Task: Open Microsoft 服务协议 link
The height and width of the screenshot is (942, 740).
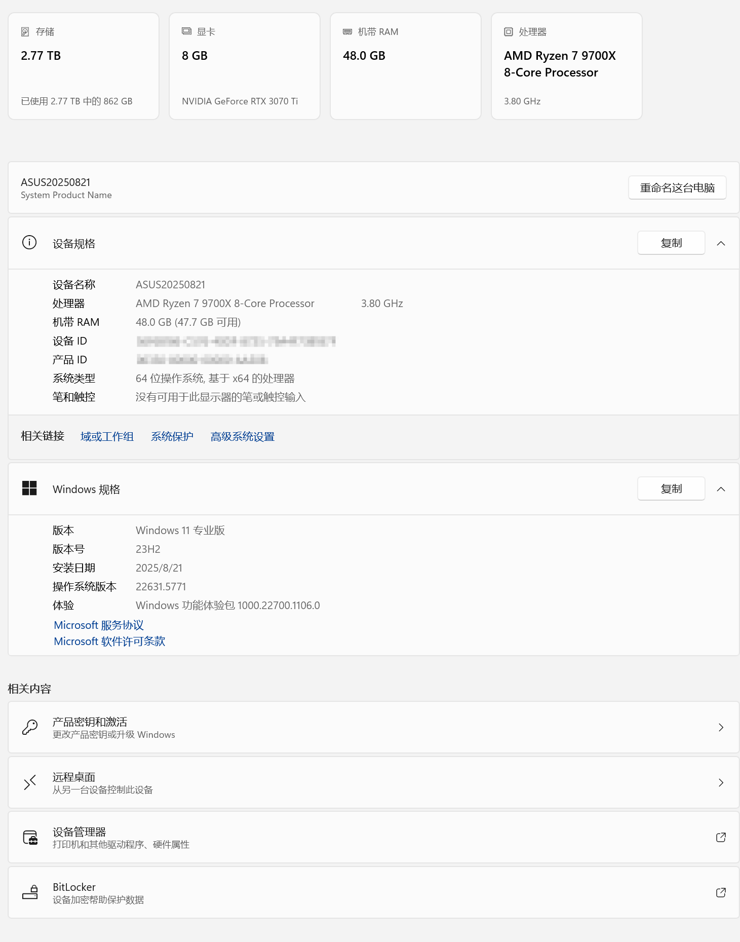Action: (x=99, y=625)
